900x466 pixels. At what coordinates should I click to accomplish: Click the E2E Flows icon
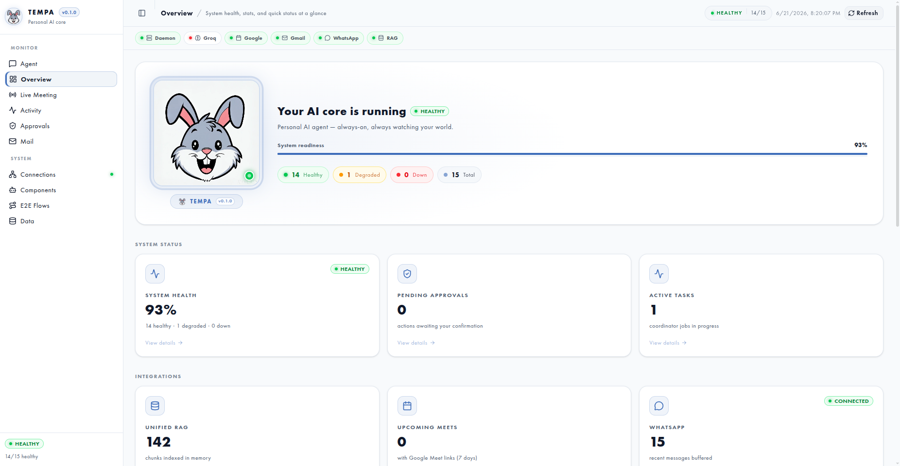coord(13,205)
